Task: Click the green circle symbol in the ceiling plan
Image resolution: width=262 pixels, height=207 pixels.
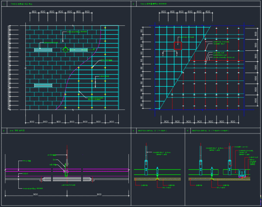Action: pos(65,50)
